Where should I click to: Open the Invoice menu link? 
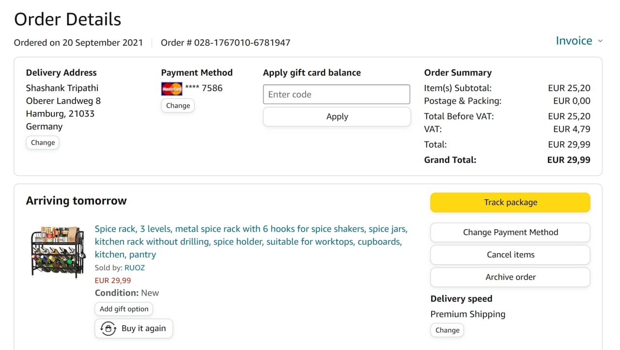tap(573, 41)
